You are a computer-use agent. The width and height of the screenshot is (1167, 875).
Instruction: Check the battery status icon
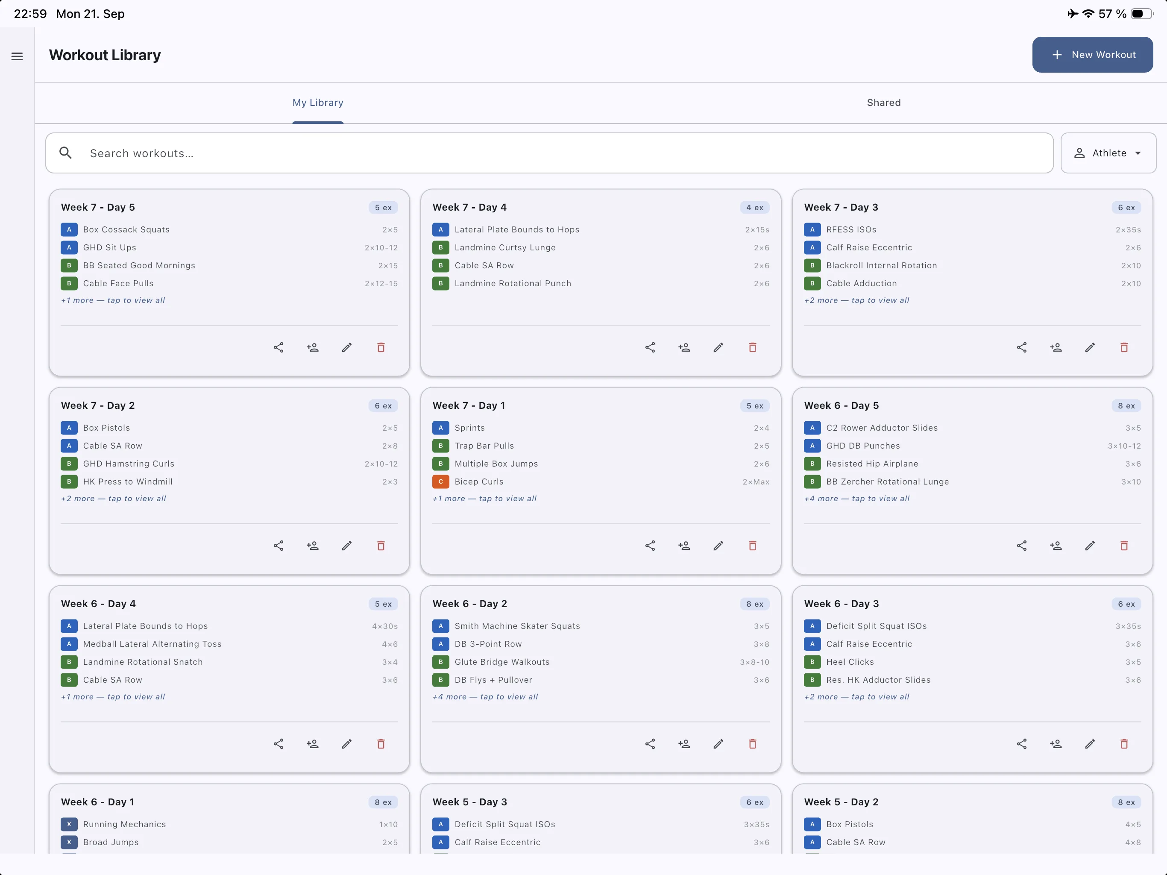pos(1142,14)
